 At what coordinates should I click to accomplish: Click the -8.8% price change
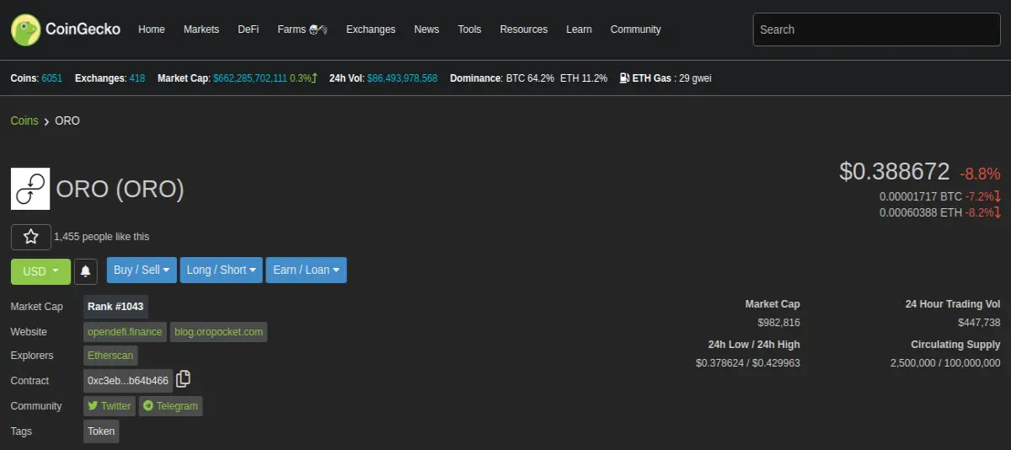pyautogui.click(x=980, y=174)
